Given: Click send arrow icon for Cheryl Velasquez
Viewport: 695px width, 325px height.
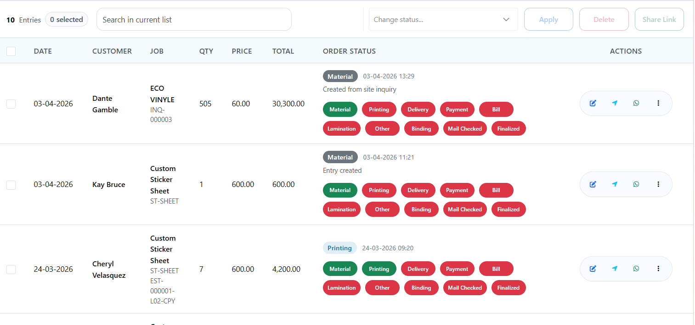Looking at the screenshot, I should pyautogui.click(x=615, y=269).
